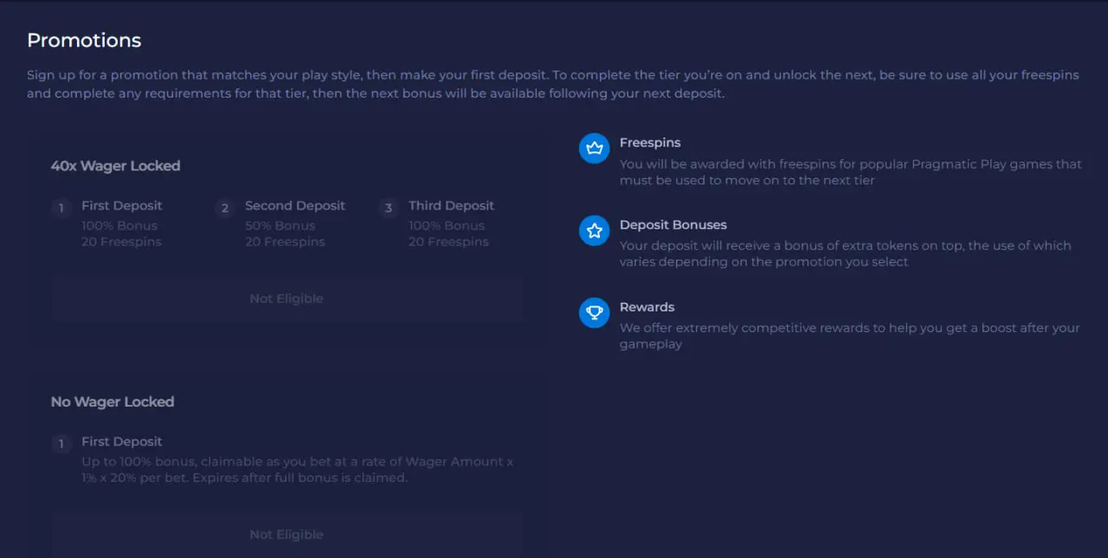Select First Deposit label in No Wager Locked

pos(121,442)
